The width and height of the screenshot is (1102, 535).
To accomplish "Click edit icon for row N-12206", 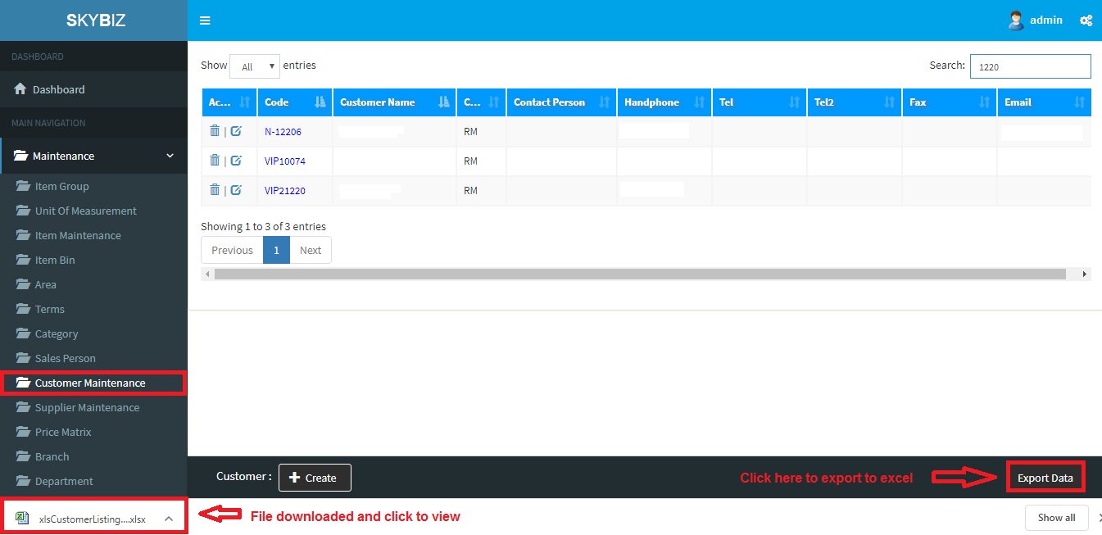I will [x=236, y=131].
